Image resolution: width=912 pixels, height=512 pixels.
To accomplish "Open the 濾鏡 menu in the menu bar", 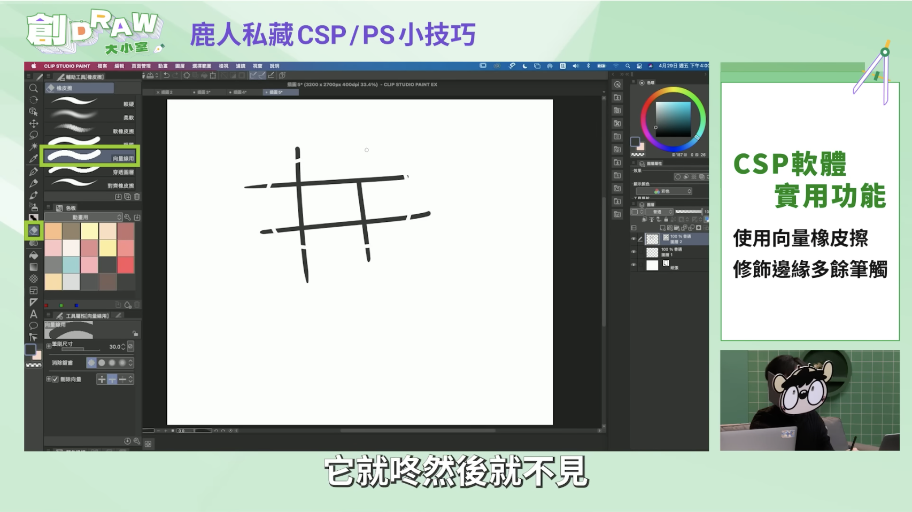I will tap(241, 66).
